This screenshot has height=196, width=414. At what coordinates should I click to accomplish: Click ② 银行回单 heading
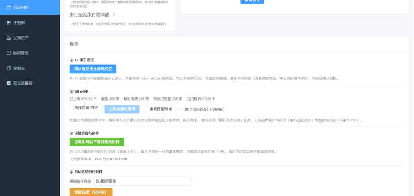(79, 92)
